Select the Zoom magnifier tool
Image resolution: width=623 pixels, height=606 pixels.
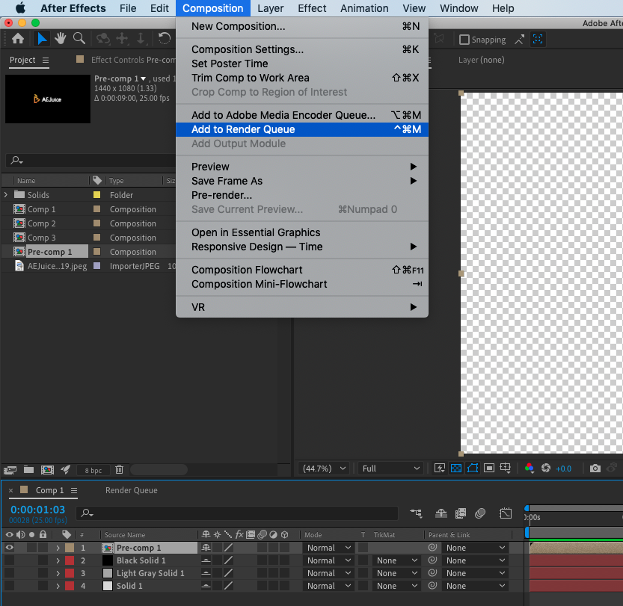tap(78, 39)
